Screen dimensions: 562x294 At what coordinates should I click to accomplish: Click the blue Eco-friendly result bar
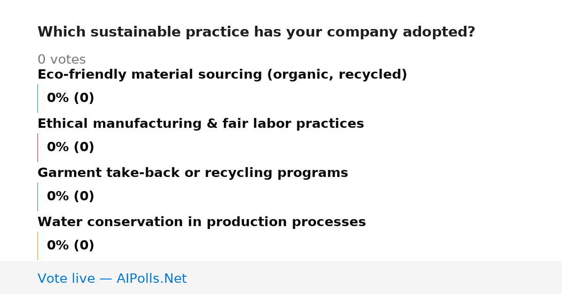pyautogui.click(x=38, y=98)
